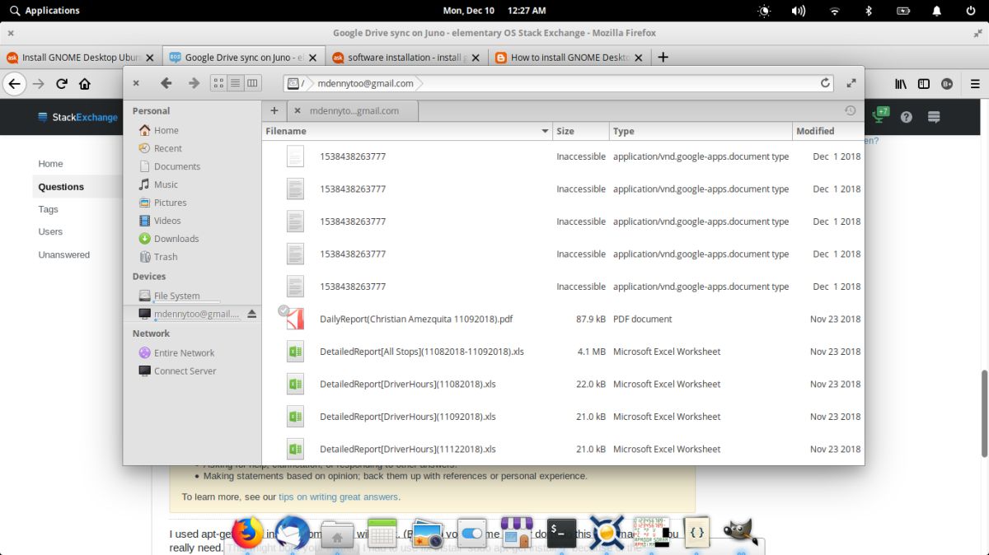Go forward in the Files window
This screenshot has height=555, width=989.
[194, 83]
